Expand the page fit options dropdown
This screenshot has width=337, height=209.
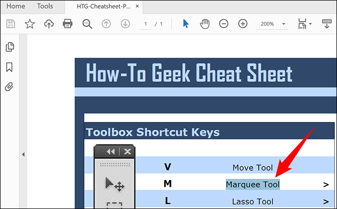coord(304,24)
